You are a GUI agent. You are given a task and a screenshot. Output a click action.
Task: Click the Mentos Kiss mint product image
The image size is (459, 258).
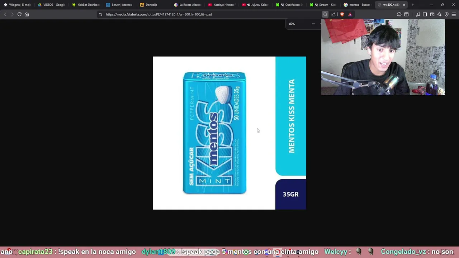[x=214, y=133]
